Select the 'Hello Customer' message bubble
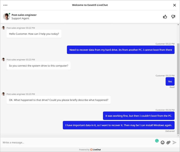The height and width of the screenshot is (152, 180). [34, 34]
